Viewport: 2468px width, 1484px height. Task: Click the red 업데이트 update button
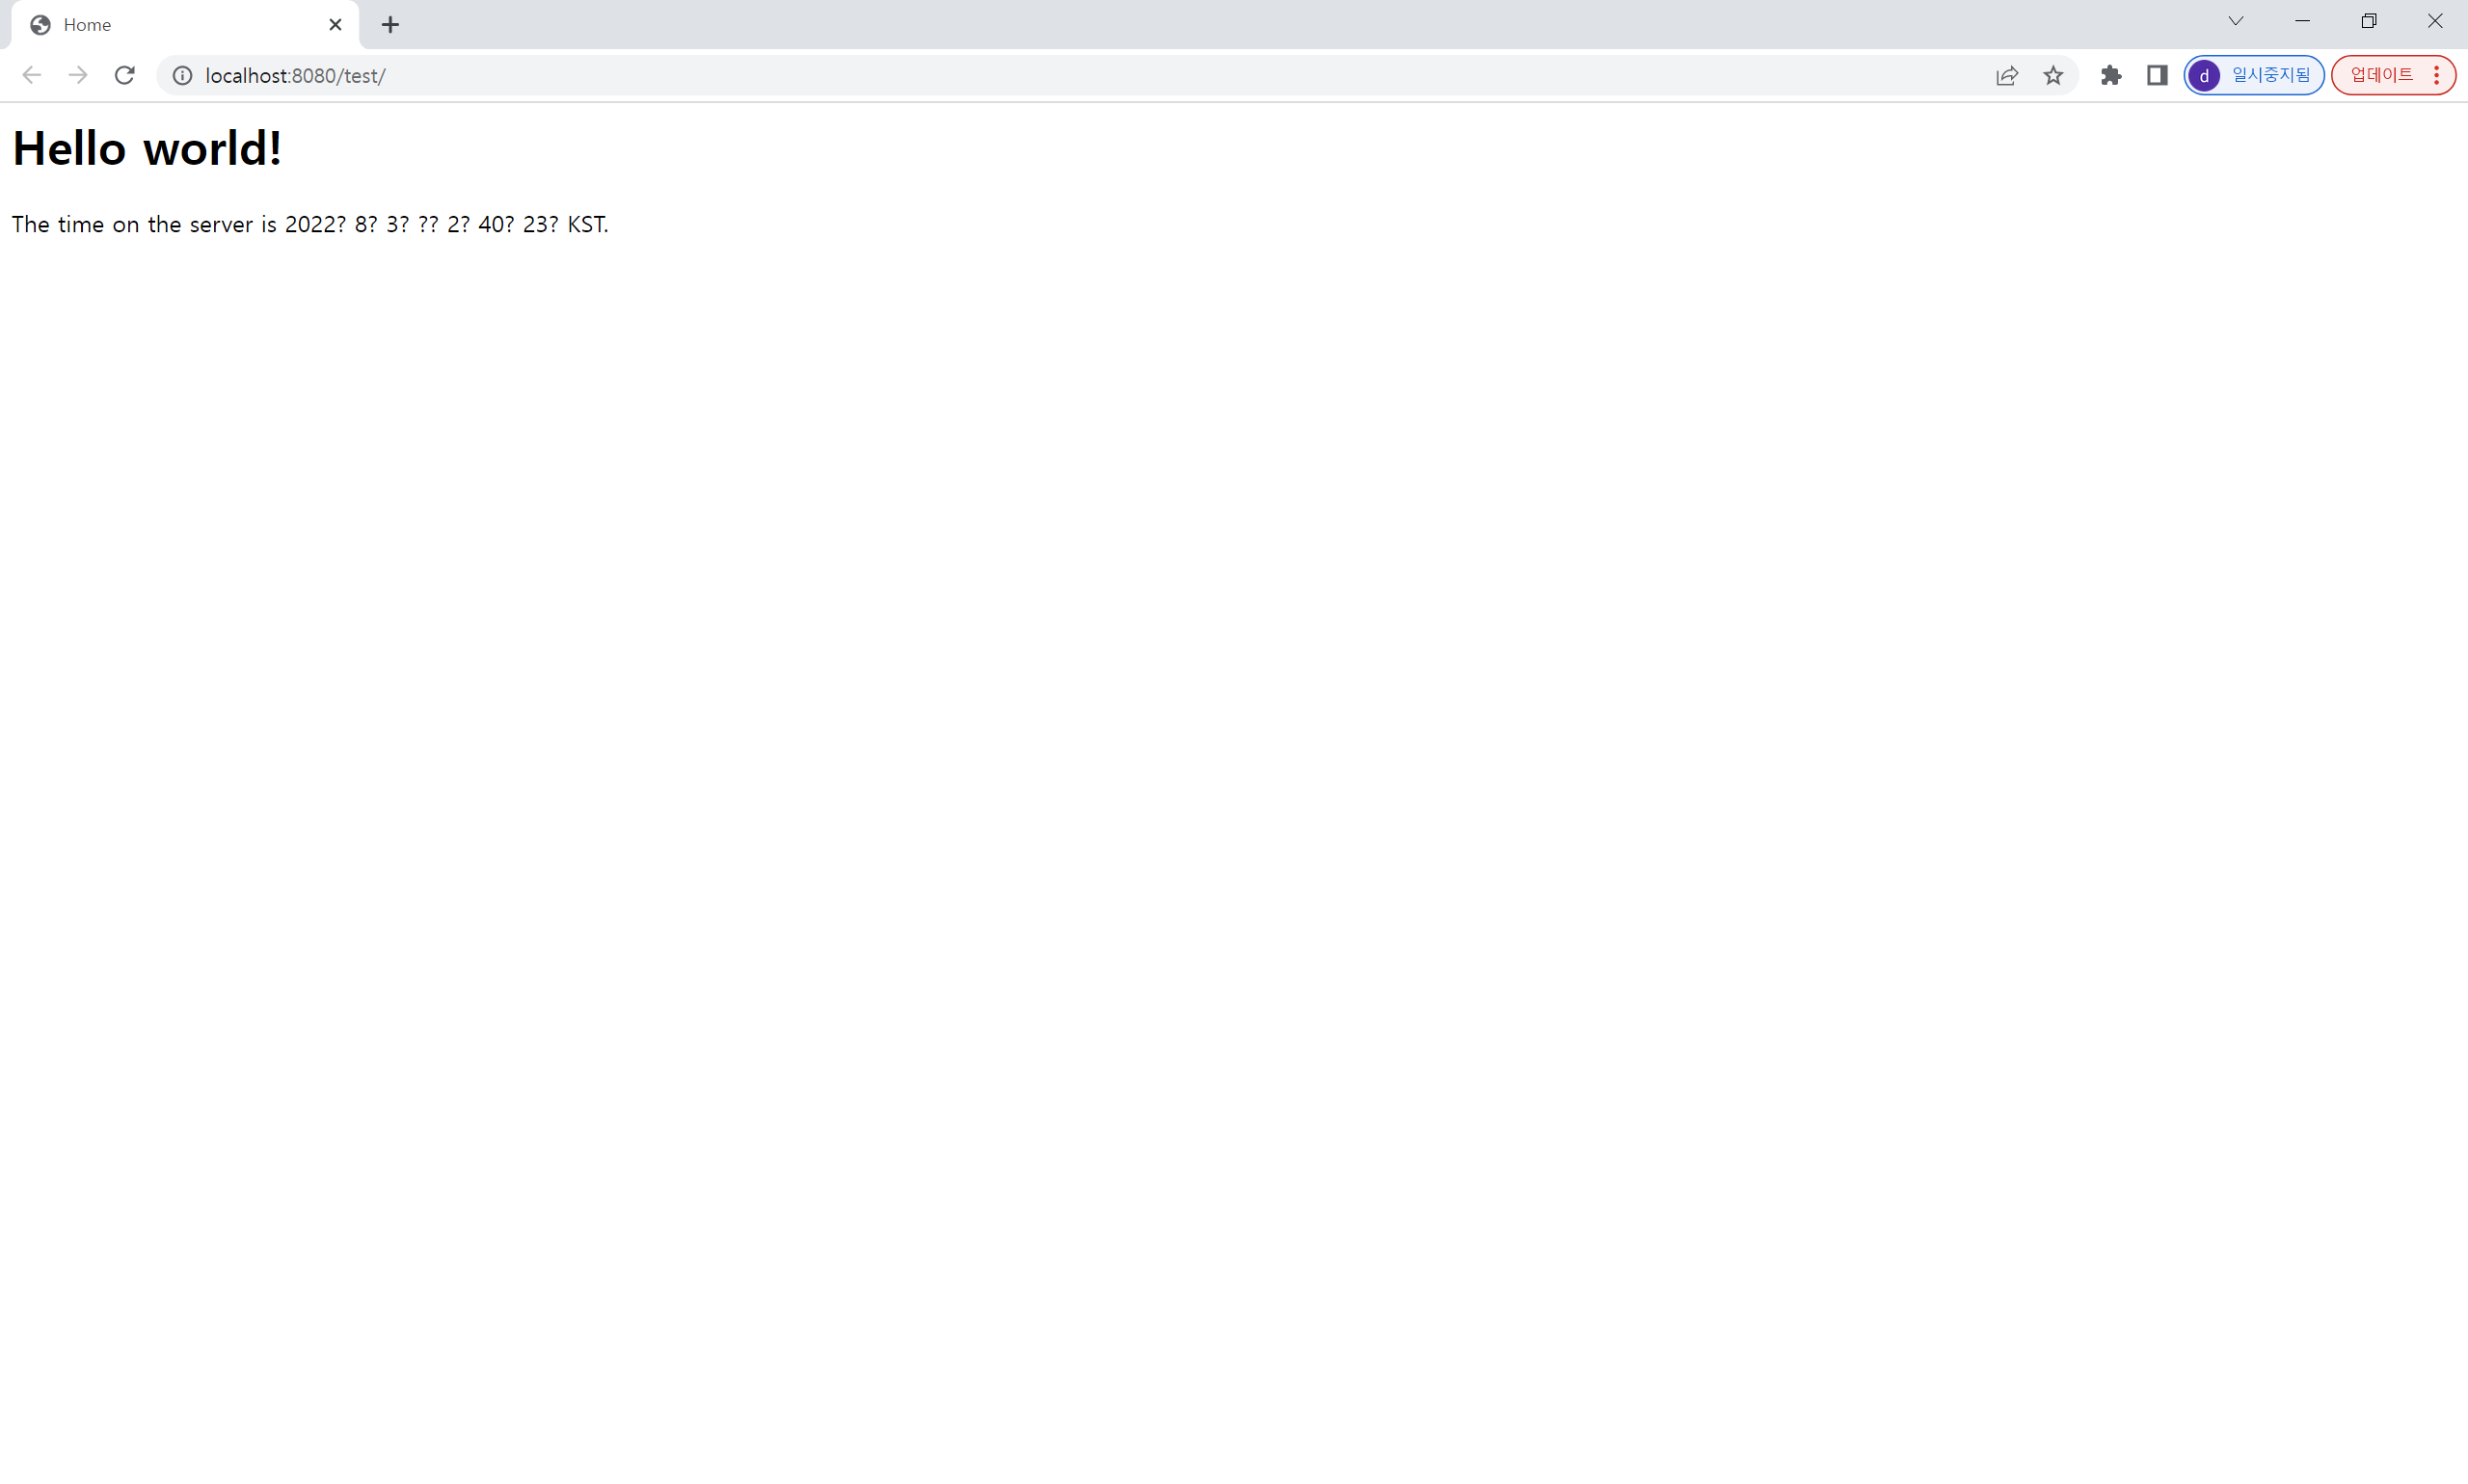coord(2381,75)
